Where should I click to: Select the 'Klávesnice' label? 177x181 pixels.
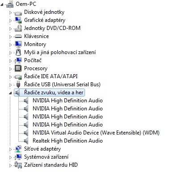pyautogui.click(x=37, y=36)
